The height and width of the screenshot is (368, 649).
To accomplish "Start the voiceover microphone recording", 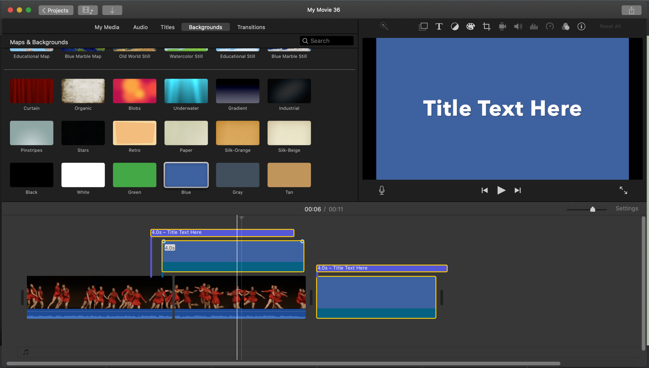I will [x=382, y=190].
